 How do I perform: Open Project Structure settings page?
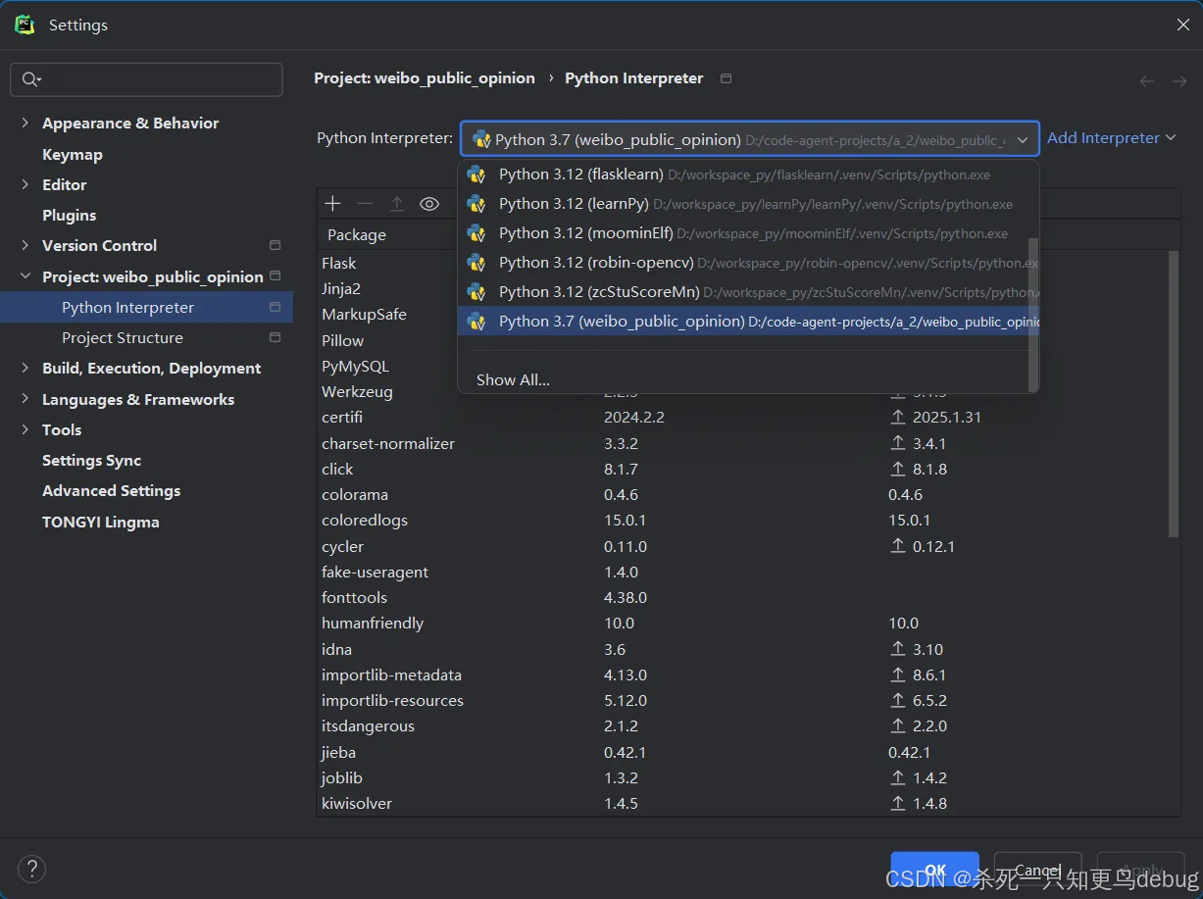123,337
